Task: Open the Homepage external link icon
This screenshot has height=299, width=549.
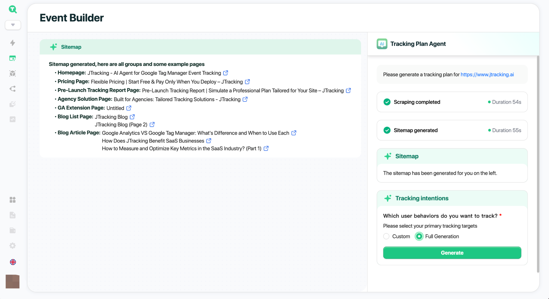Action: 226,73
